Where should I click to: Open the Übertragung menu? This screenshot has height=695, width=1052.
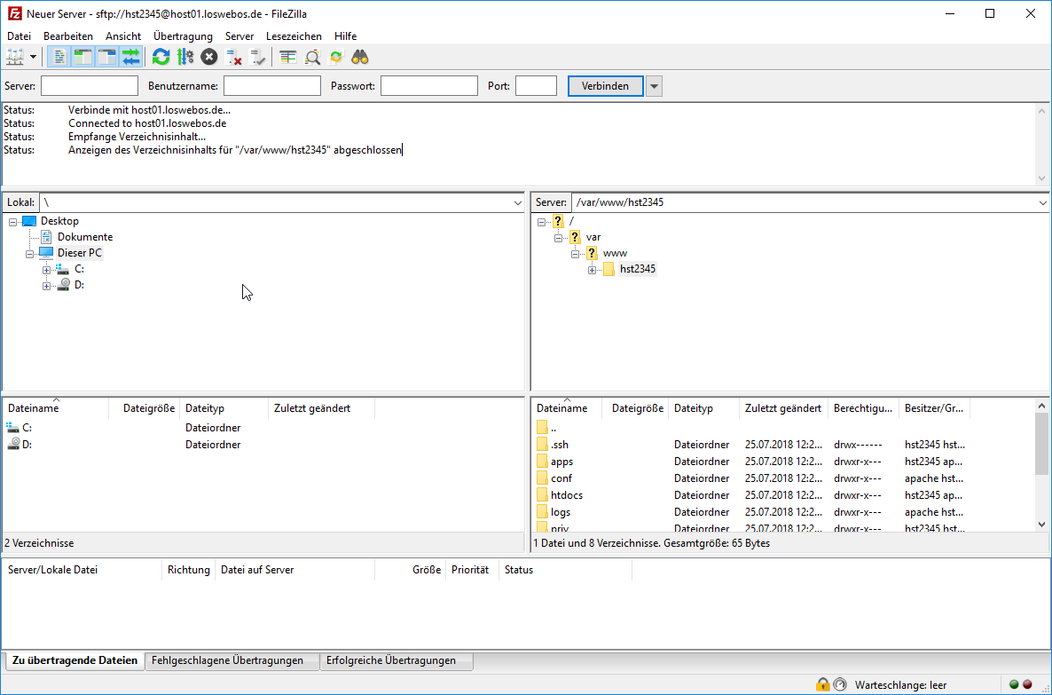coord(183,36)
